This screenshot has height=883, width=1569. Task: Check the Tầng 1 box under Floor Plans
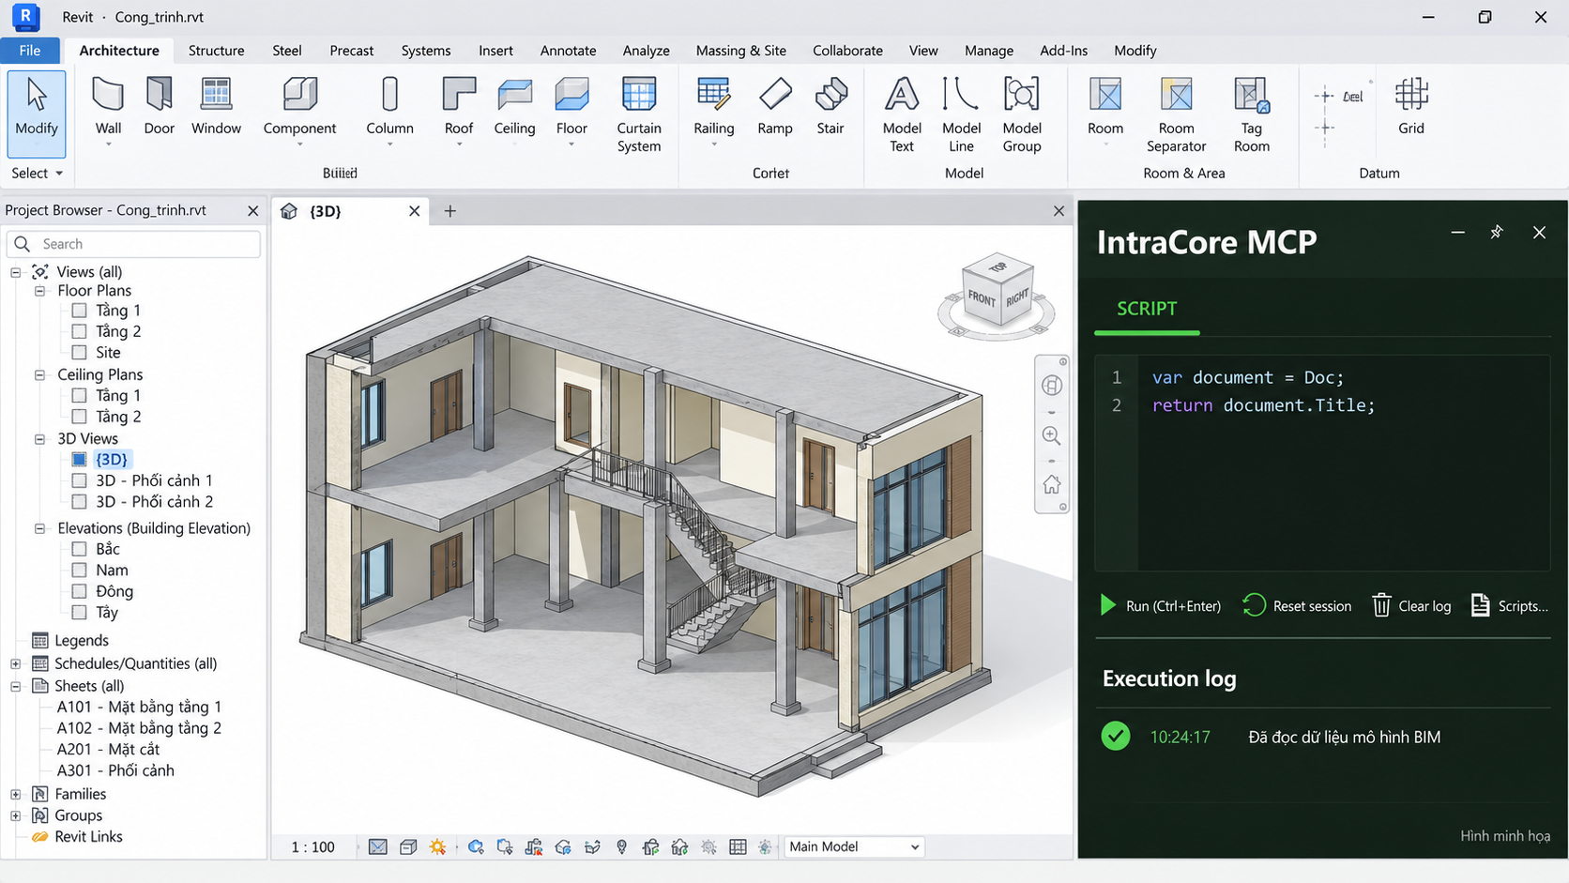click(x=79, y=311)
